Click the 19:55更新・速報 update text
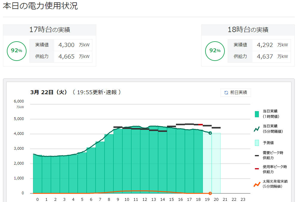This screenshot has width=301, height=202. click(97, 92)
